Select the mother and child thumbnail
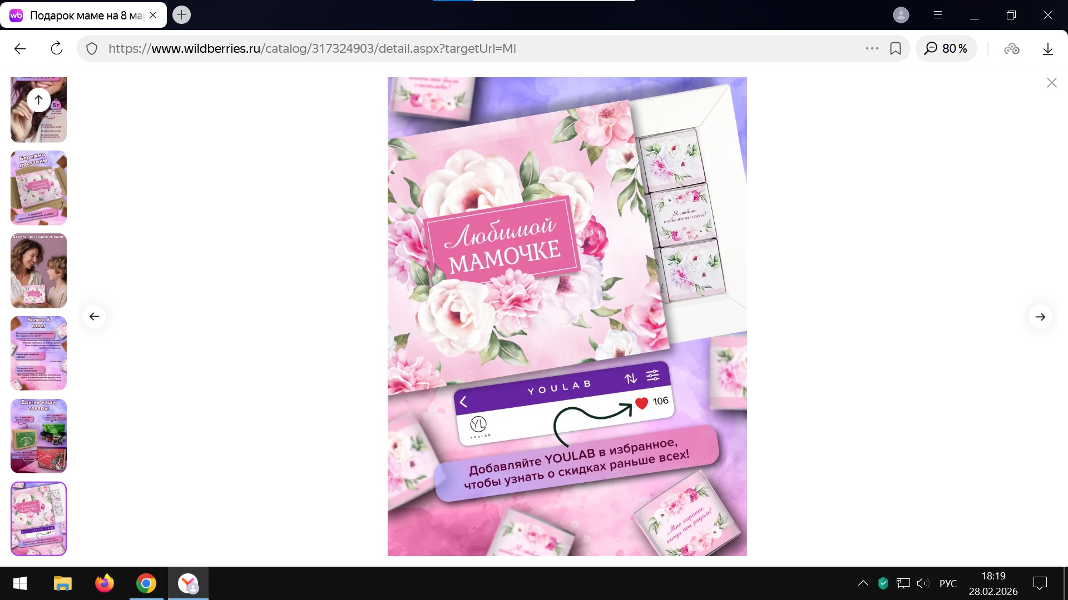 pos(38,271)
